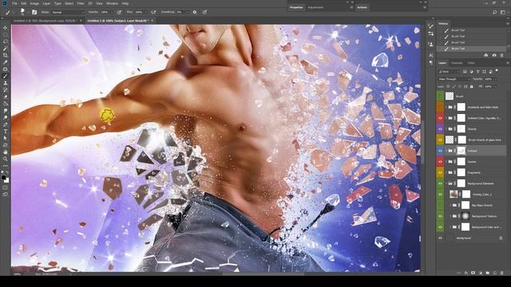This screenshot has width=511, height=287.
Task: Show the Big Glass Shards group
Action: click(440, 205)
